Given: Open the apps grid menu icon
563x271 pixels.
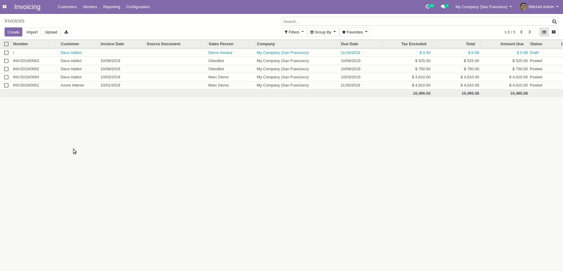Looking at the screenshot, I should coord(5,7).
